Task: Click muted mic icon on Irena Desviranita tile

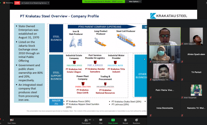Action: click(x=150, y=115)
